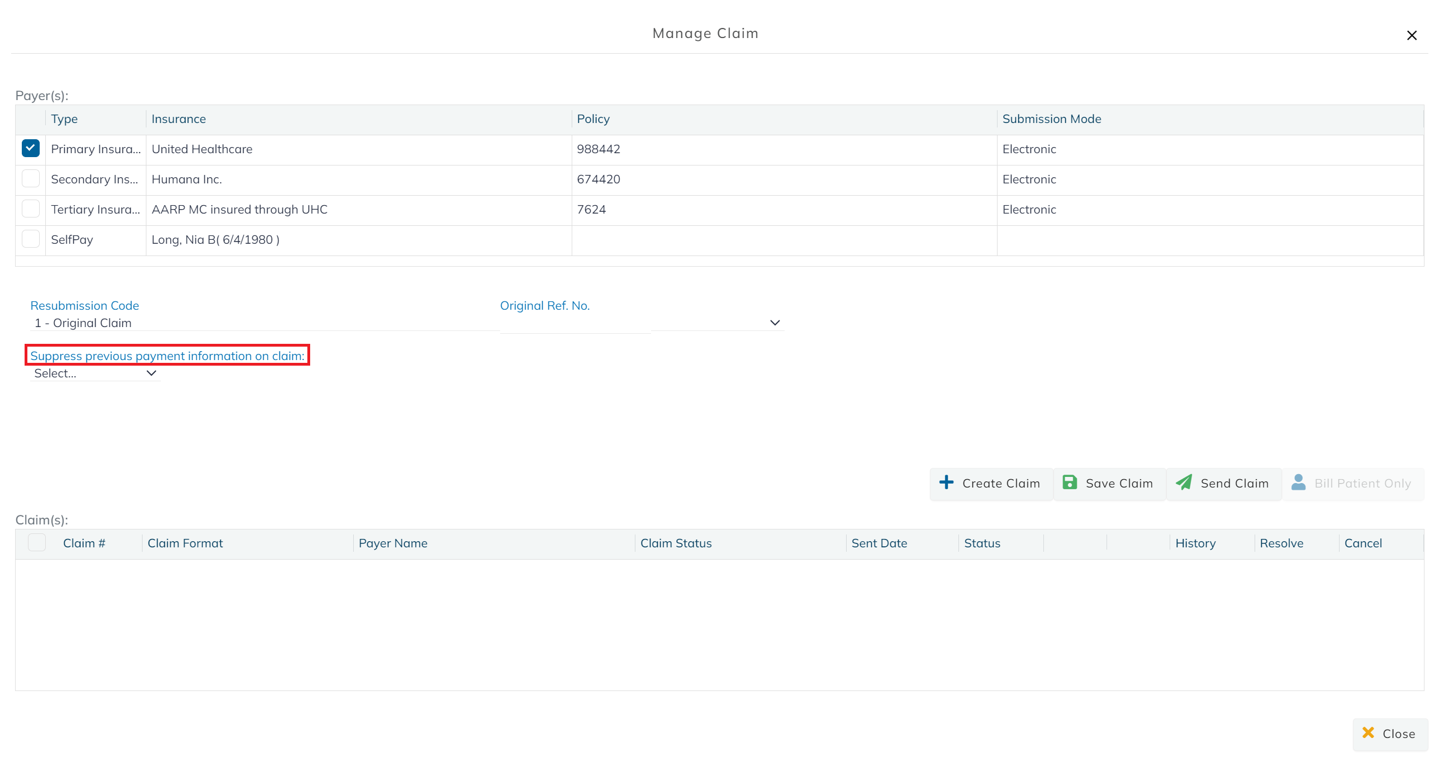
Task: Check the SelfPay payer checkbox
Action: coord(31,239)
